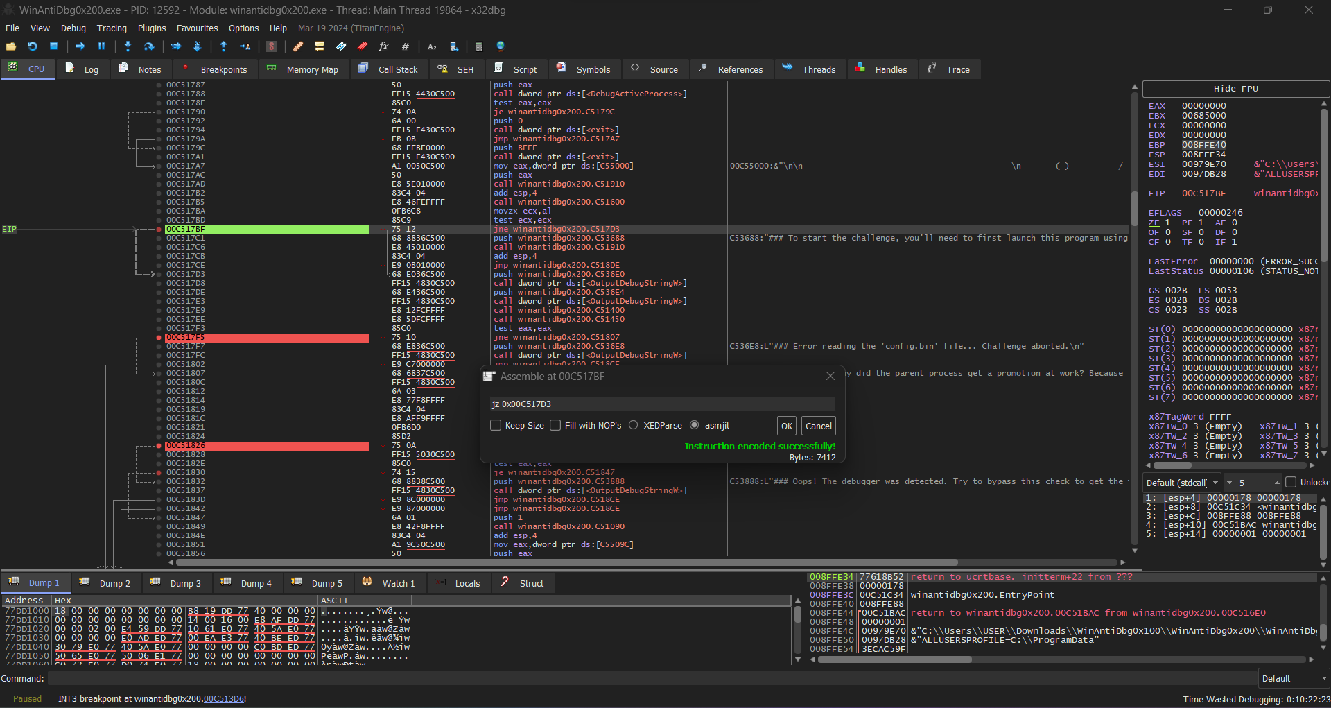Click the run arrow toolbar icon
The image size is (1331, 708).
coord(80,46)
